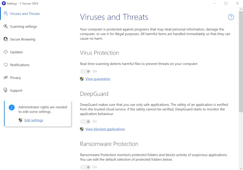
Task: Click the Edit settings link
Action: tap(34, 120)
